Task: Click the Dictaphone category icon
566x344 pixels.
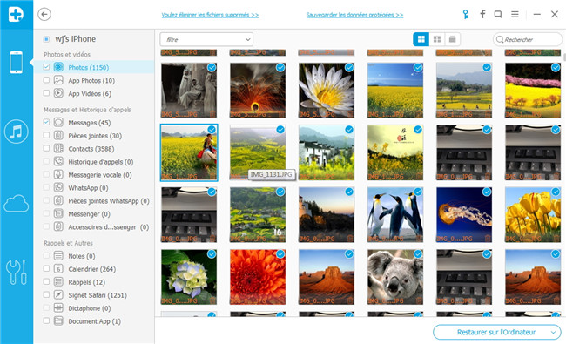Action: [58, 308]
